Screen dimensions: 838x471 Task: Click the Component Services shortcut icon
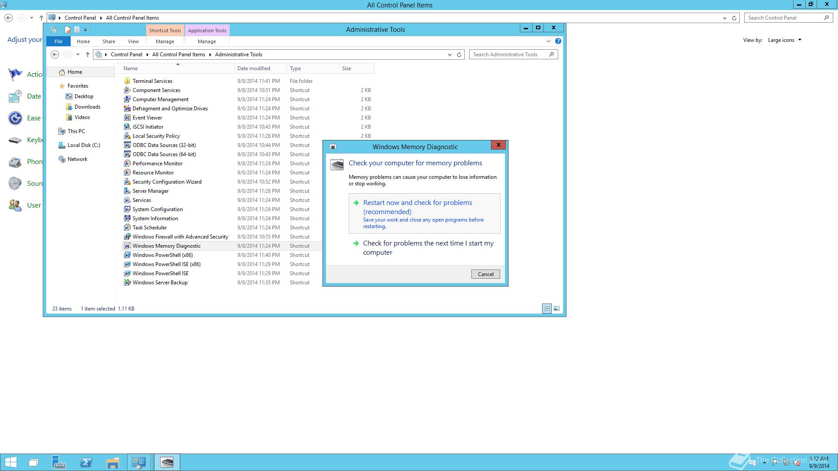coord(127,90)
